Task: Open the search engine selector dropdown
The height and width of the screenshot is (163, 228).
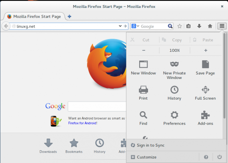Action: [x=135, y=26]
